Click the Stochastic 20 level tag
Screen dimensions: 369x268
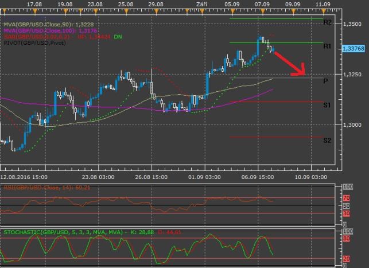345,258
